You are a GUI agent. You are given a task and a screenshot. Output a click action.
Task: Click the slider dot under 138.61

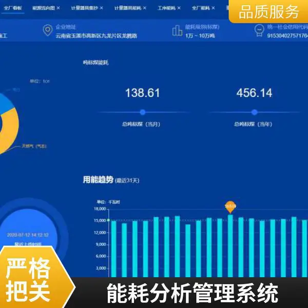143,112
